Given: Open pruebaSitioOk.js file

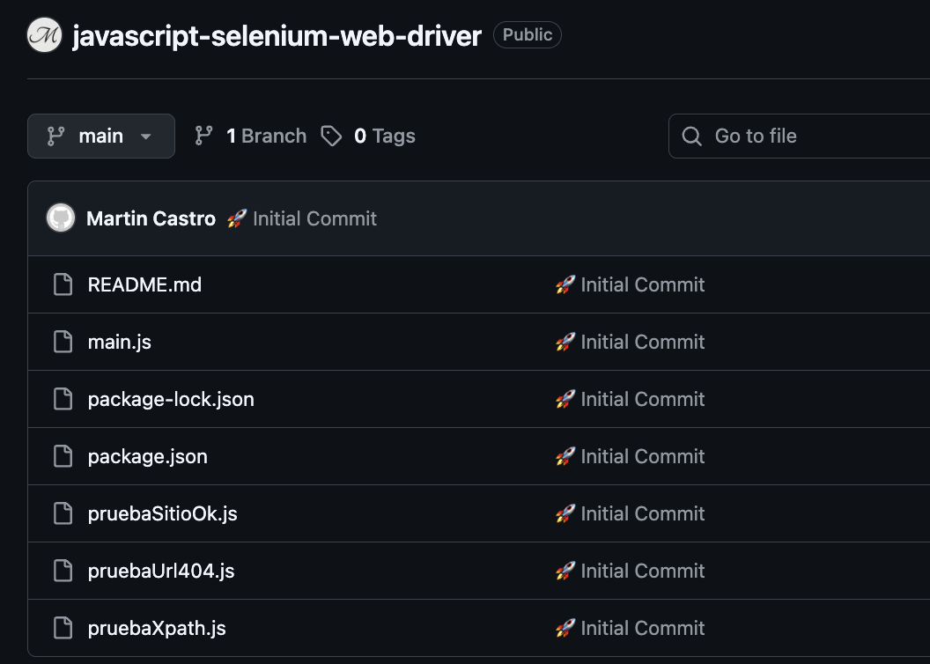Looking at the screenshot, I should [162, 513].
